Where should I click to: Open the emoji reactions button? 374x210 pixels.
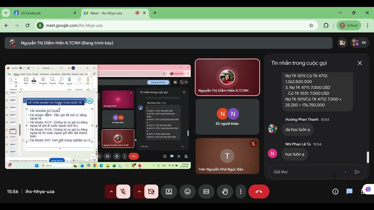click(188, 192)
